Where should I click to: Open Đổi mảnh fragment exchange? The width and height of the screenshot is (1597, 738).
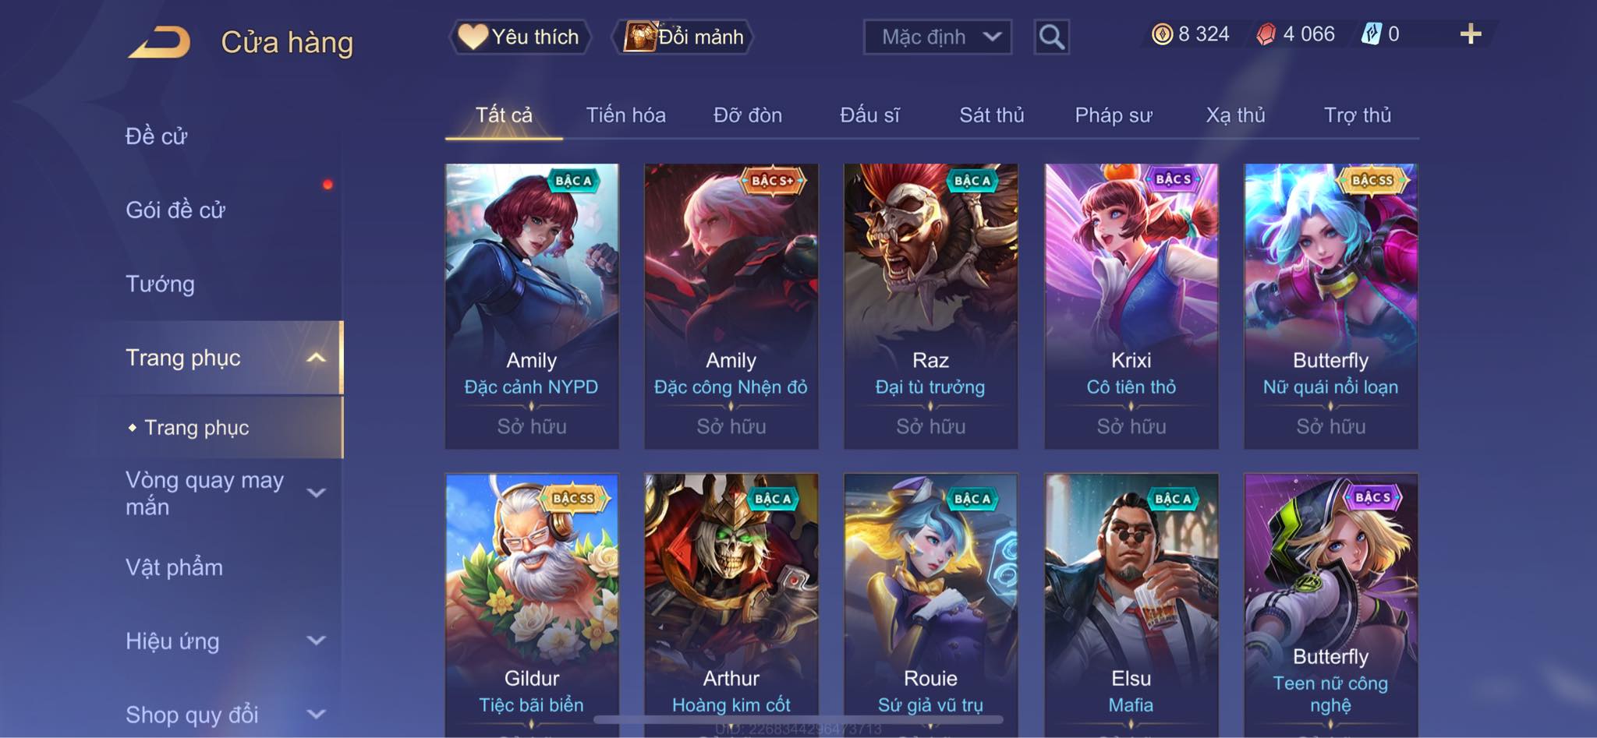pyautogui.click(x=684, y=37)
